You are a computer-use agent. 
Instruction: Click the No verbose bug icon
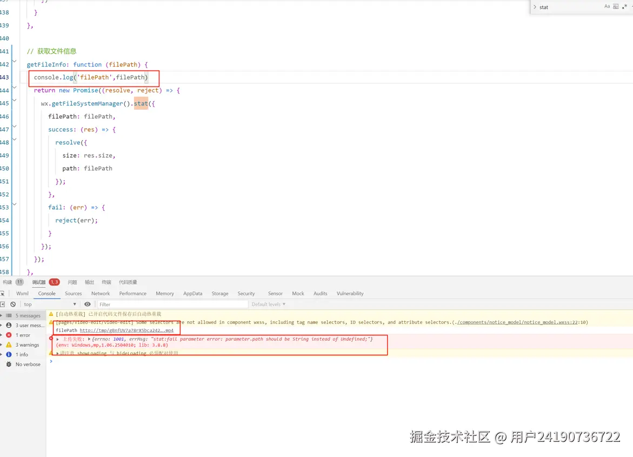9,364
